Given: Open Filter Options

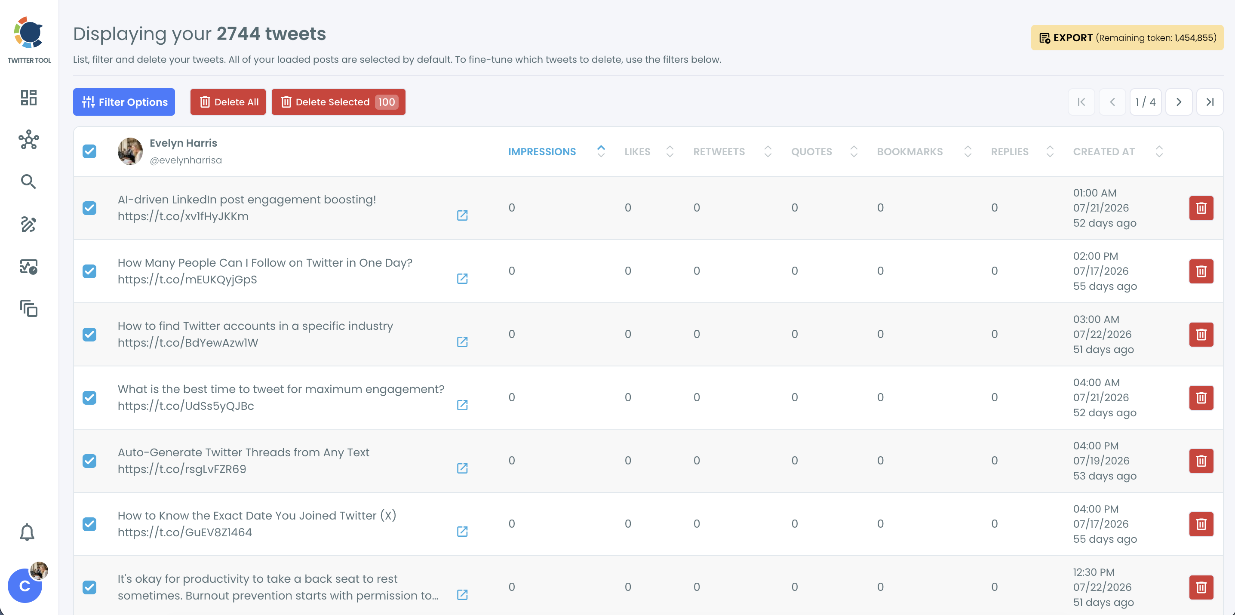Looking at the screenshot, I should (x=124, y=102).
